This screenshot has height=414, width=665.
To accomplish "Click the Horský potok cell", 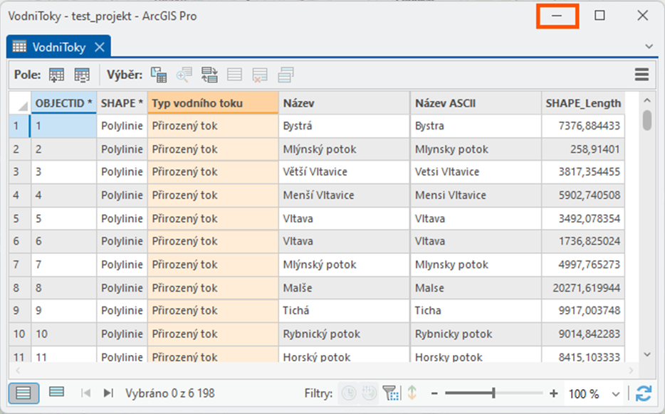I will click(344, 355).
